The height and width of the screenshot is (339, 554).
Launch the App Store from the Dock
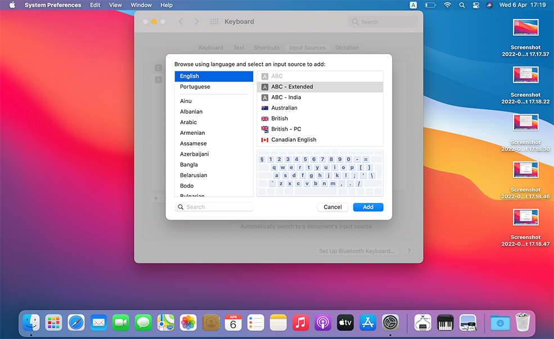click(x=368, y=322)
